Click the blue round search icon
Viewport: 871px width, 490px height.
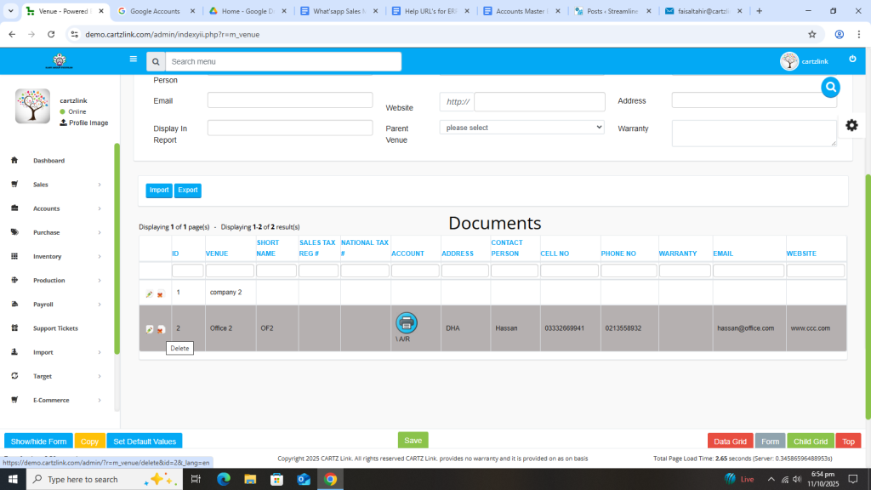830,87
